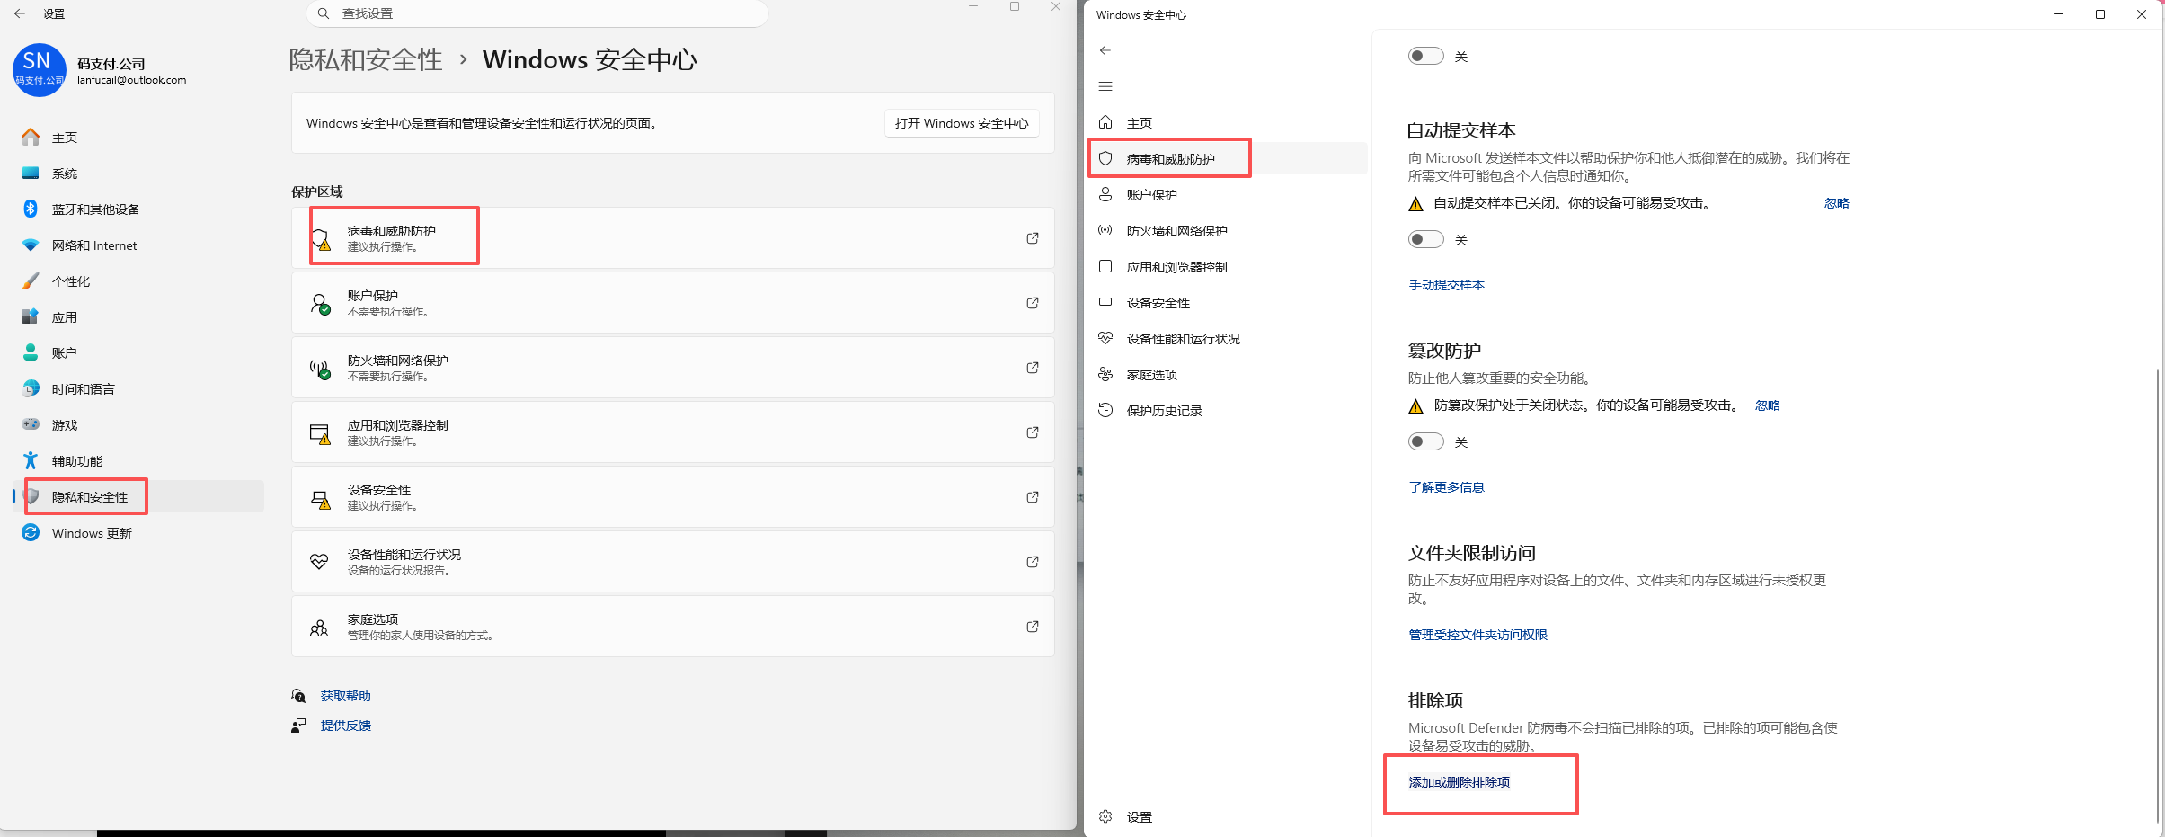Screen dimensions: 2165x837
Task: Click the 保护历史记录 clock icon
Action: pos(1105,410)
